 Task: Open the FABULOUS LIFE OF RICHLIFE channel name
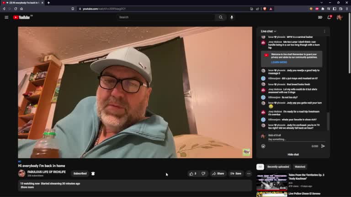47,172
